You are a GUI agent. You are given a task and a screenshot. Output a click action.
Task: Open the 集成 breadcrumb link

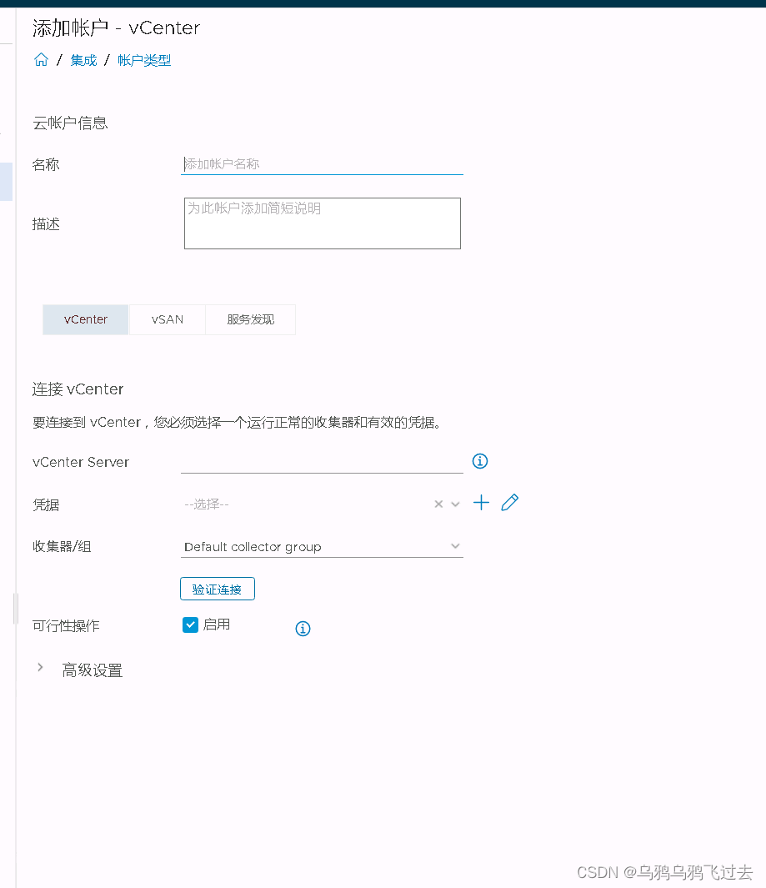pyautogui.click(x=83, y=60)
